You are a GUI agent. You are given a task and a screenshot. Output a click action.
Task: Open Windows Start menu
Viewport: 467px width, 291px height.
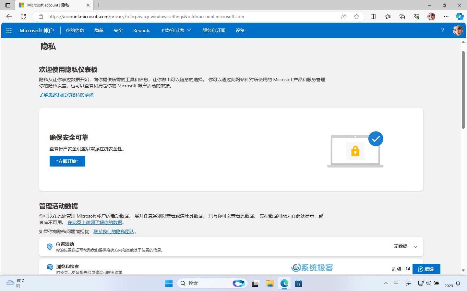[169, 283]
